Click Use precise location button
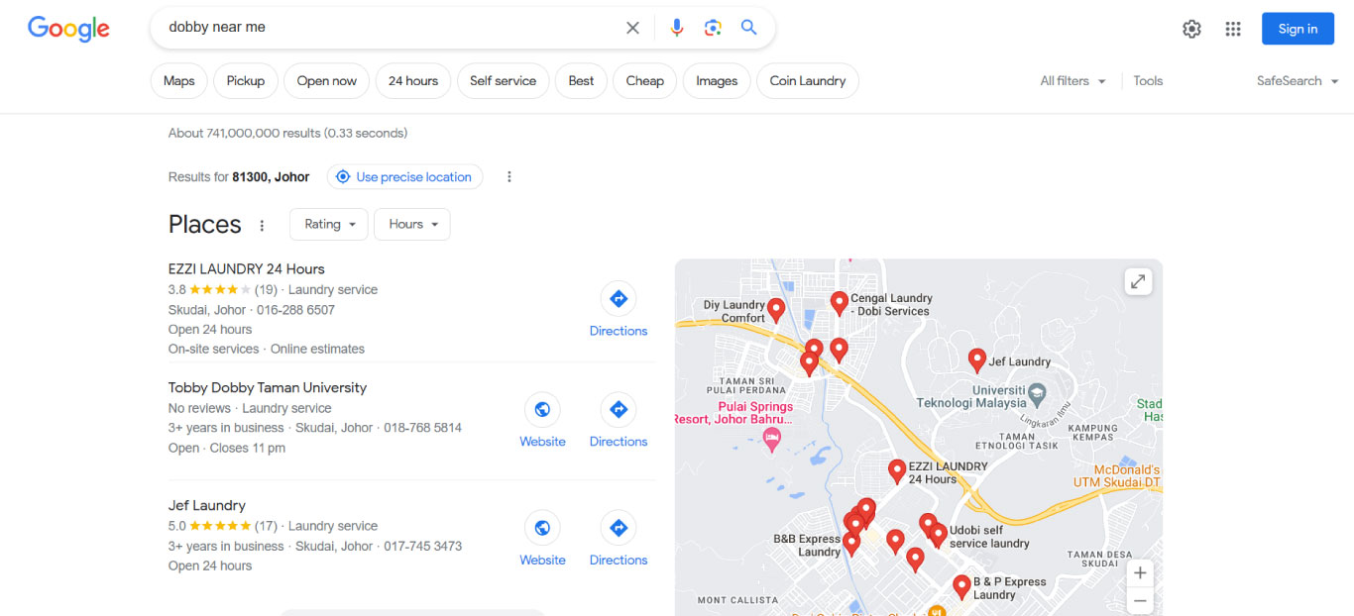1354x616 pixels. click(x=404, y=177)
